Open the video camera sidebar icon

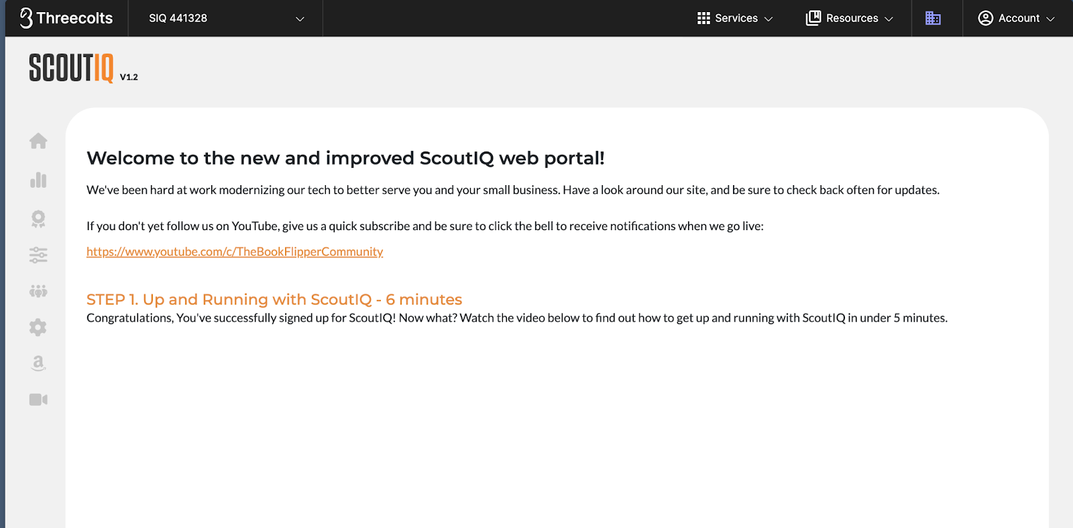click(x=38, y=400)
